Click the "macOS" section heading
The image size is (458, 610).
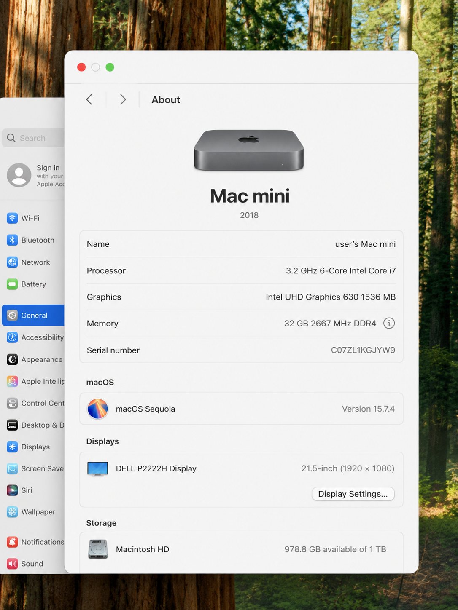100,382
